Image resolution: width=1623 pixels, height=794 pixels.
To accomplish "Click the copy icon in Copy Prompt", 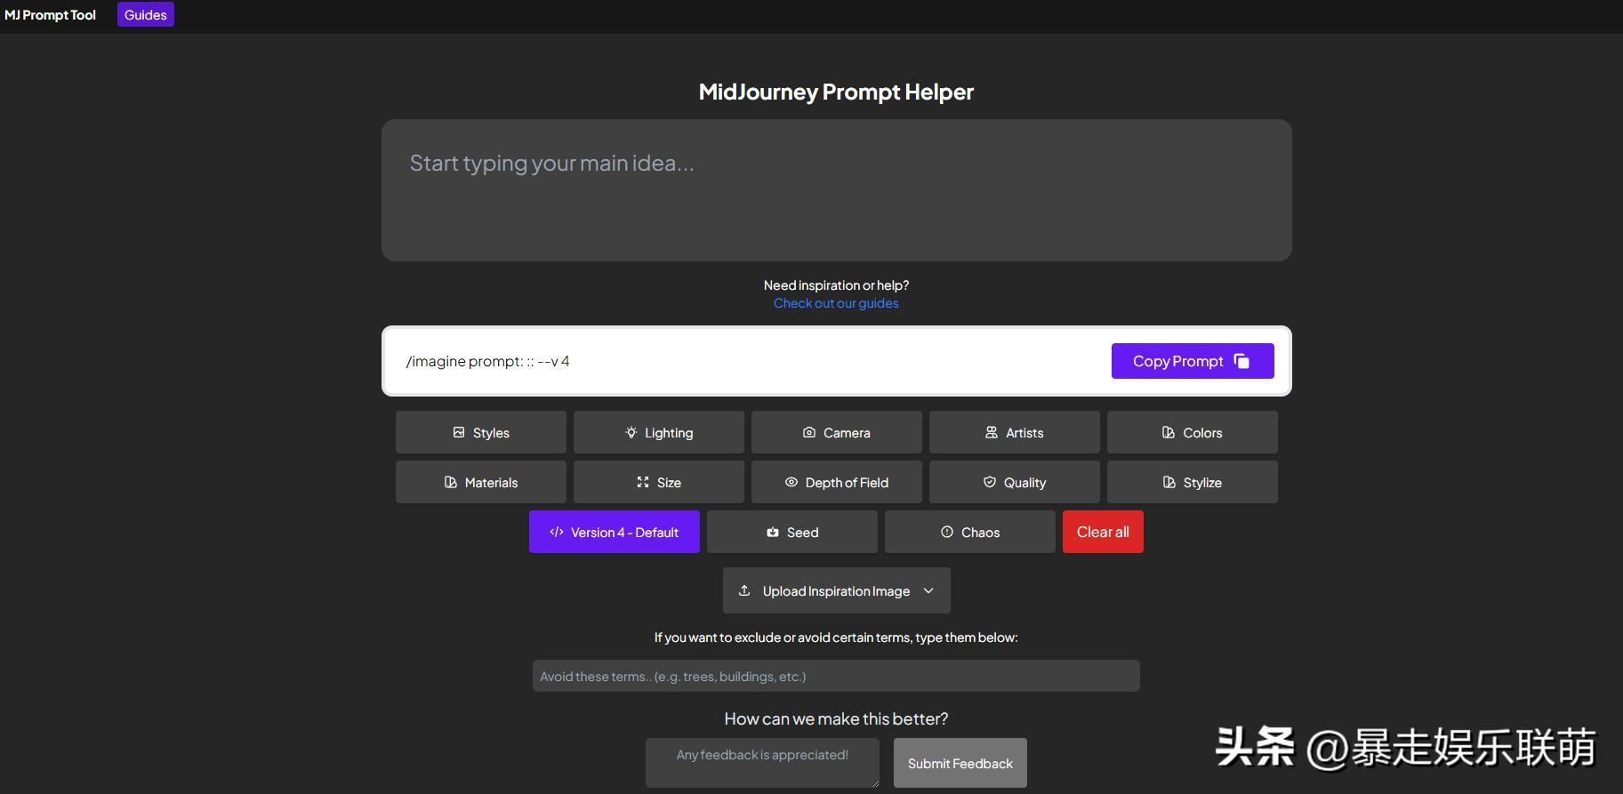I will pyautogui.click(x=1241, y=361).
